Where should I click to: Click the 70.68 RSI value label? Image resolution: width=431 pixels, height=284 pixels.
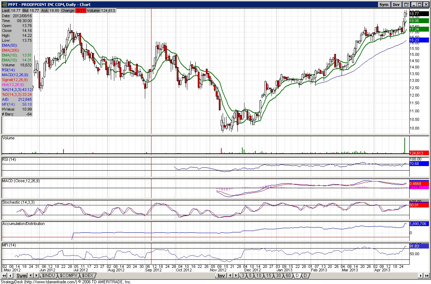418,164
